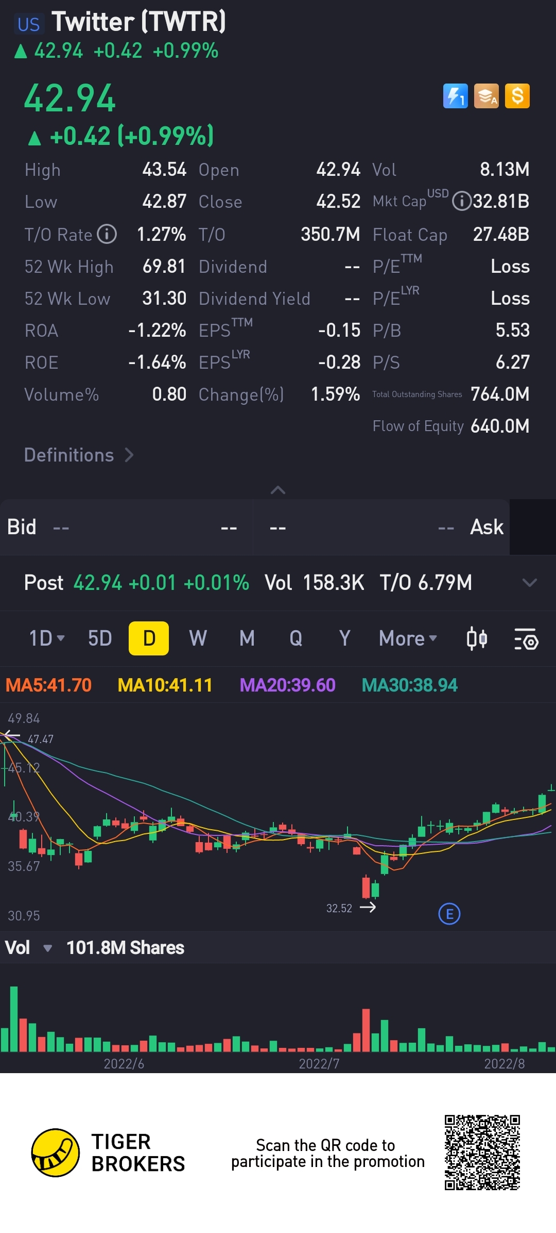Switch to the Q quarterly tab
The image size is (556, 1233).
click(x=296, y=638)
